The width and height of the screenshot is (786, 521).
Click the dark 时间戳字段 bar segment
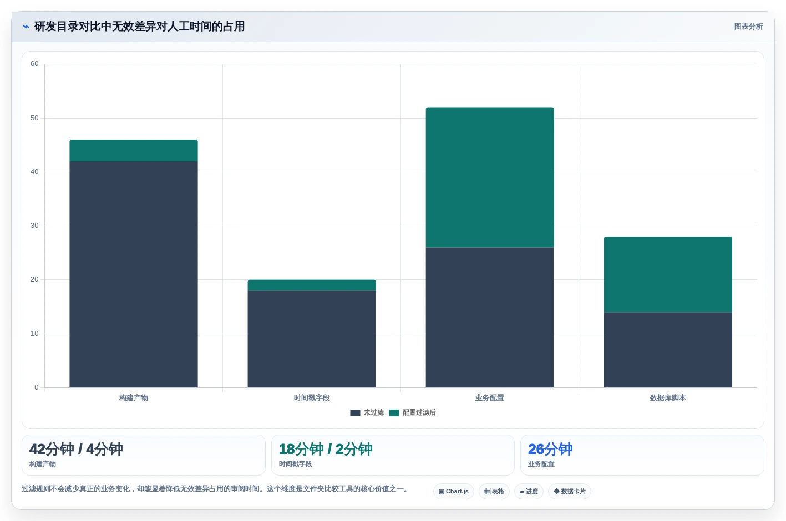tap(312, 339)
